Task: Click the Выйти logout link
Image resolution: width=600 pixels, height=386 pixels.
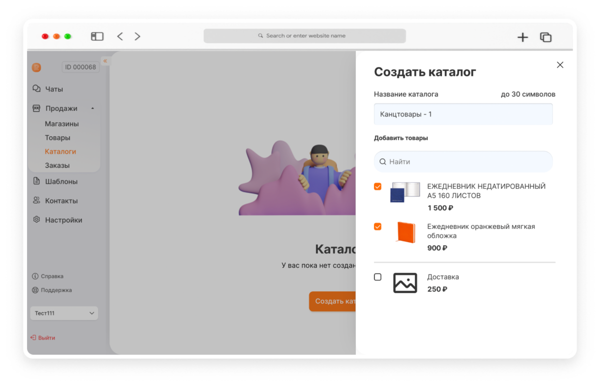Action: pyautogui.click(x=43, y=337)
